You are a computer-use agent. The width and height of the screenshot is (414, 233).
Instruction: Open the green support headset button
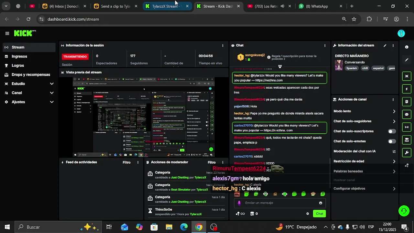tap(404, 211)
